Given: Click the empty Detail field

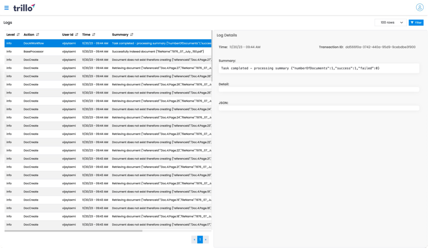Looking at the screenshot, I should click(x=319, y=90).
